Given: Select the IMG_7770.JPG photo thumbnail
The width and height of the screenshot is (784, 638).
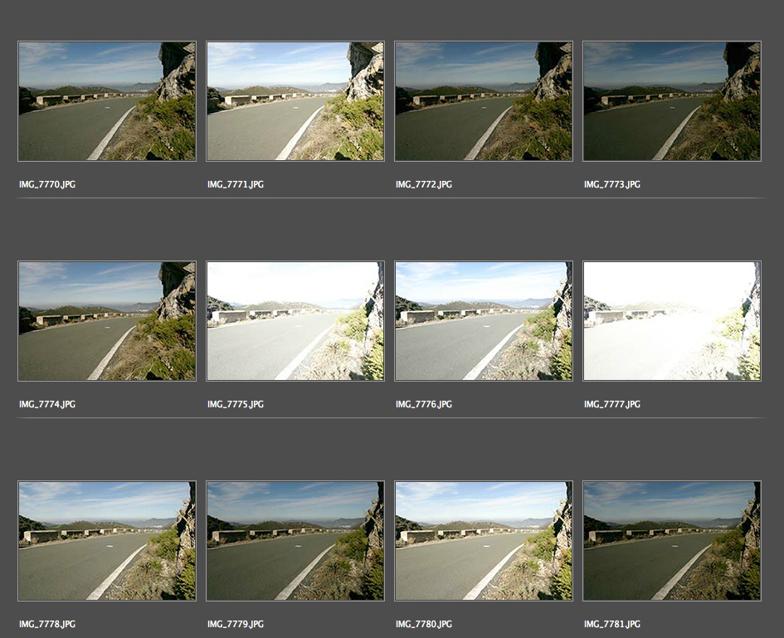Looking at the screenshot, I should click(107, 101).
